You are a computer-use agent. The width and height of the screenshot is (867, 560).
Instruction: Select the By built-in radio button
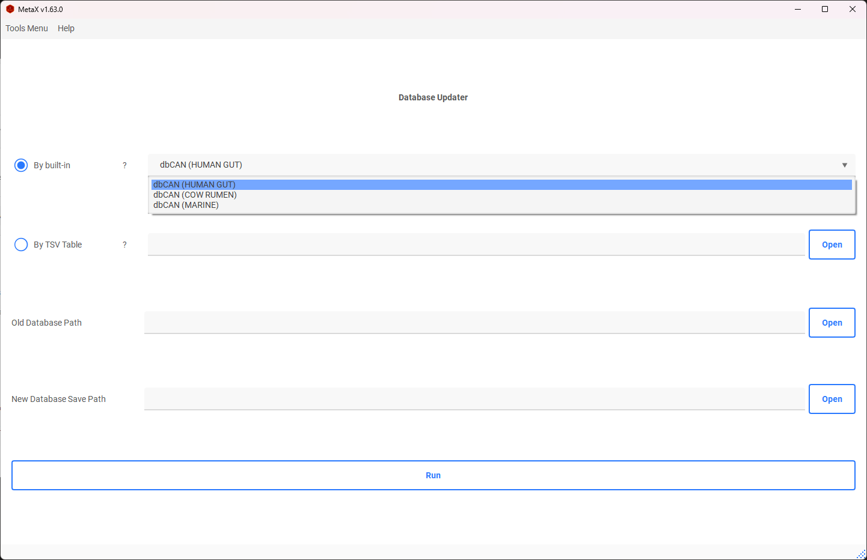tap(21, 165)
